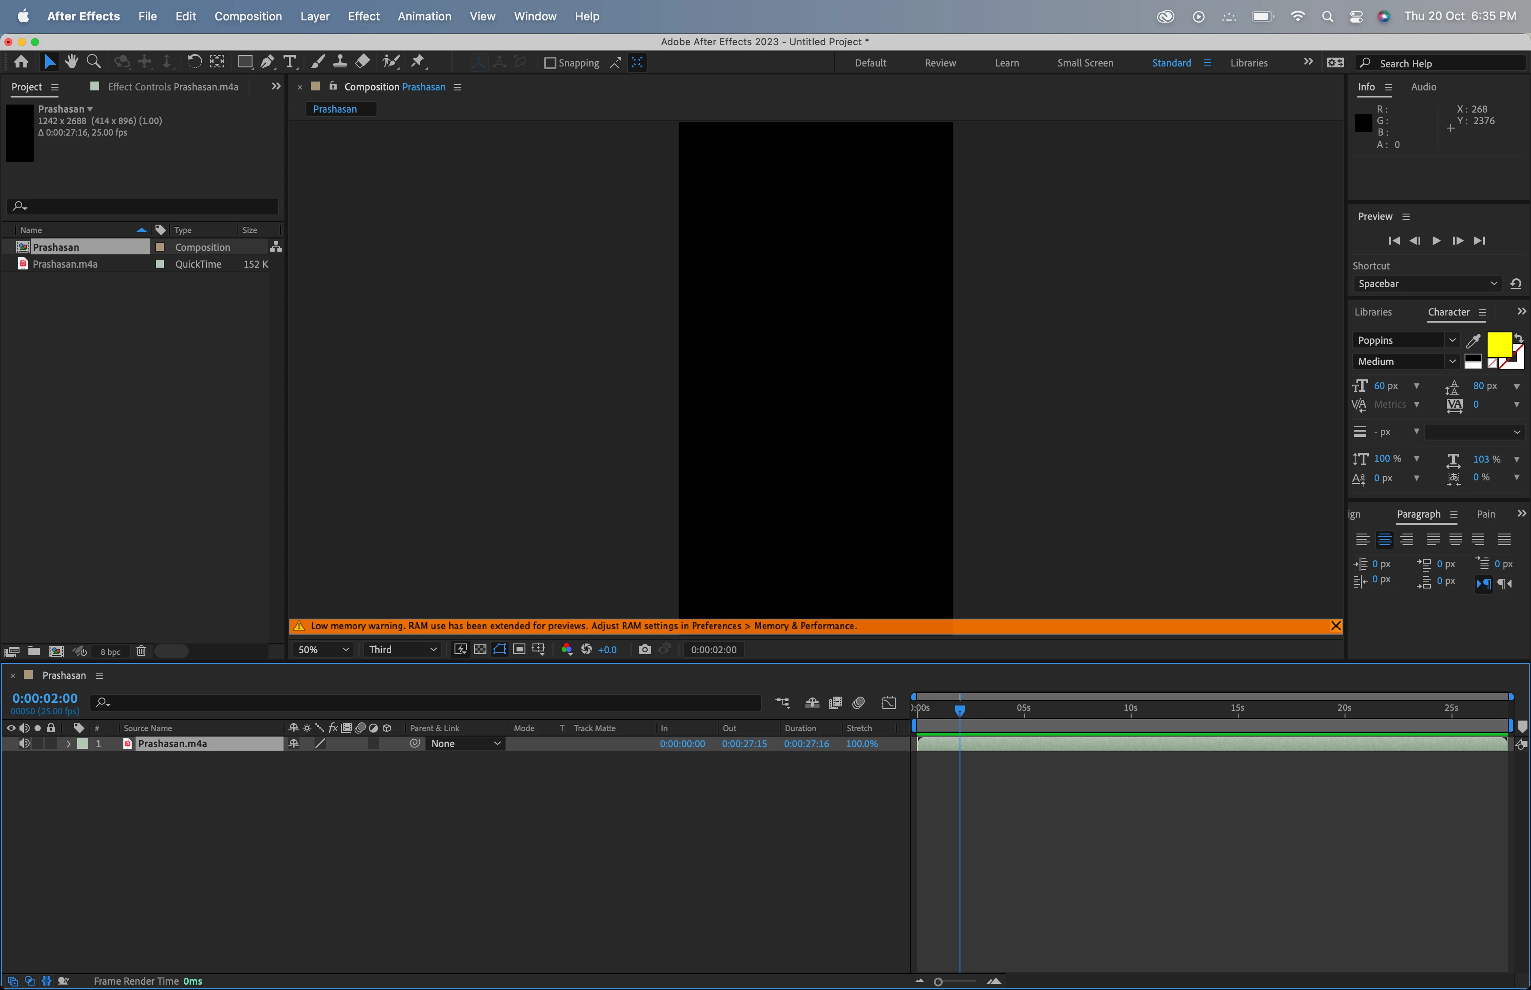This screenshot has height=990, width=1531.
Task: Click the yellow fill color swatch
Action: pyautogui.click(x=1499, y=345)
